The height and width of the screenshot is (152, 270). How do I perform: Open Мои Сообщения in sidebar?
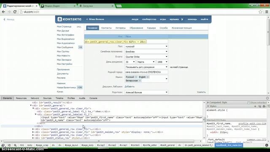click(65, 47)
